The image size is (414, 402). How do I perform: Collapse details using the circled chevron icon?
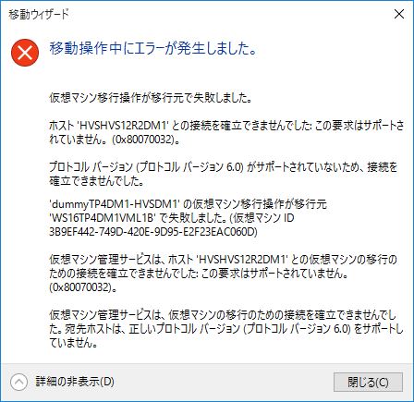coord(18,383)
